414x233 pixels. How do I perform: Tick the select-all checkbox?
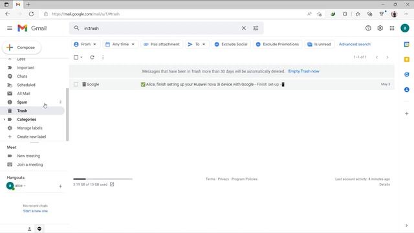click(x=76, y=57)
